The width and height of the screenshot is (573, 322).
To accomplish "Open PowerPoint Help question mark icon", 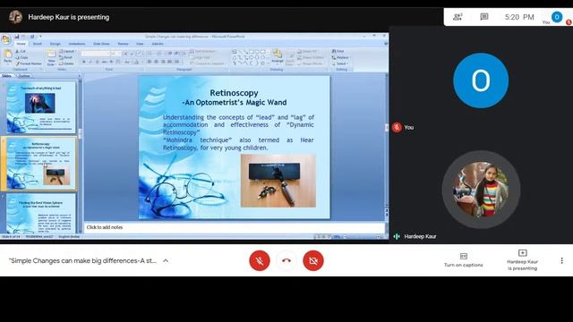I will click(x=386, y=44).
